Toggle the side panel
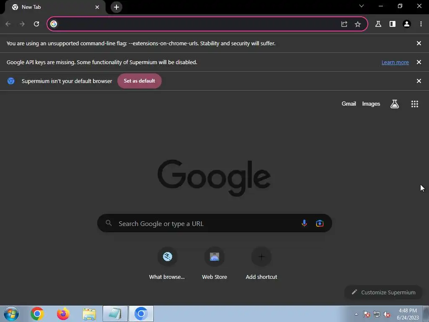The height and width of the screenshot is (322, 429). (392, 24)
